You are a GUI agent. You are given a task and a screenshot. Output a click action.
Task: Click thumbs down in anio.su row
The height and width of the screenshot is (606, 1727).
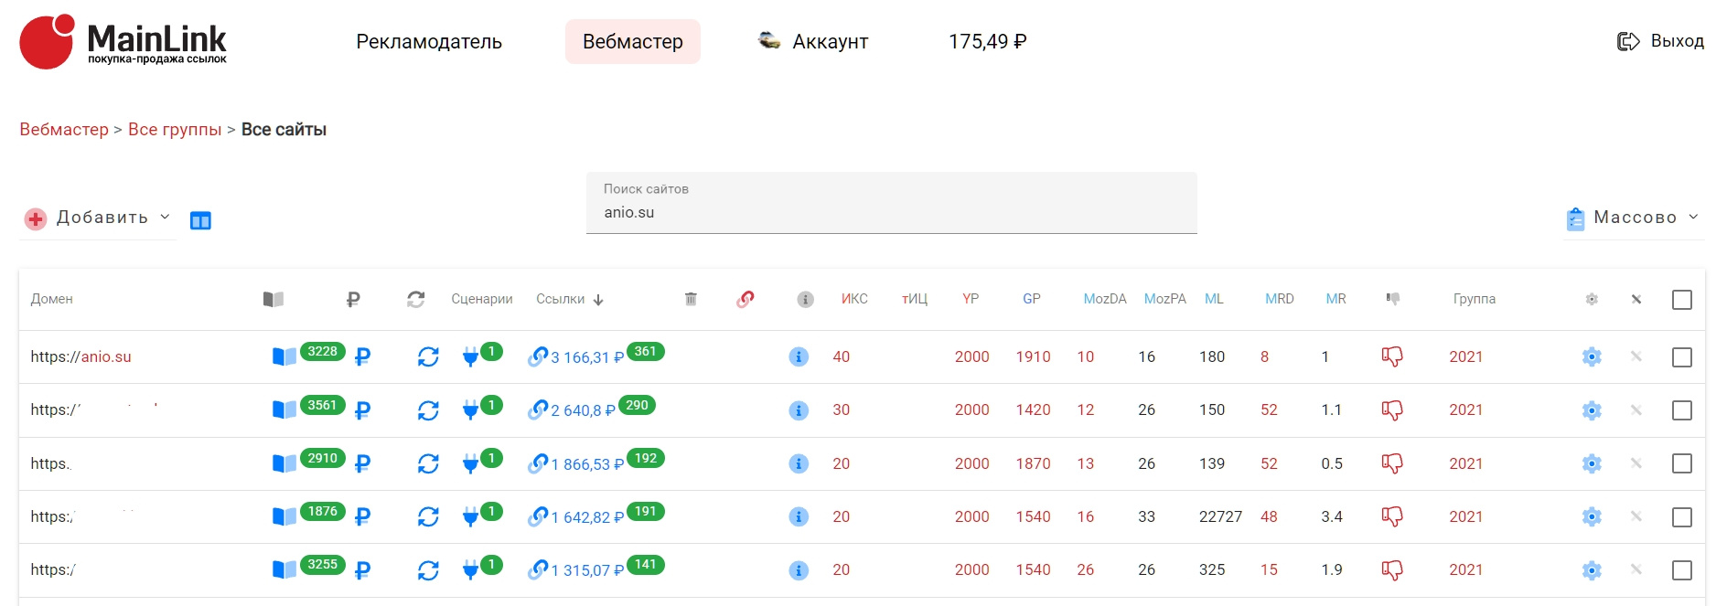click(1392, 356)
